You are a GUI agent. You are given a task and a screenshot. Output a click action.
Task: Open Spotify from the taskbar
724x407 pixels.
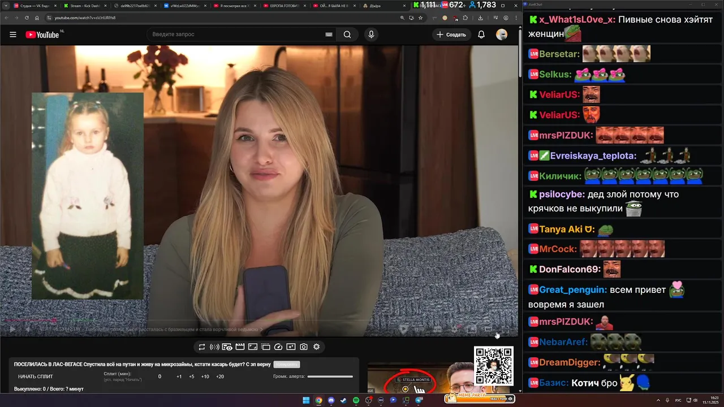point(356,400)
